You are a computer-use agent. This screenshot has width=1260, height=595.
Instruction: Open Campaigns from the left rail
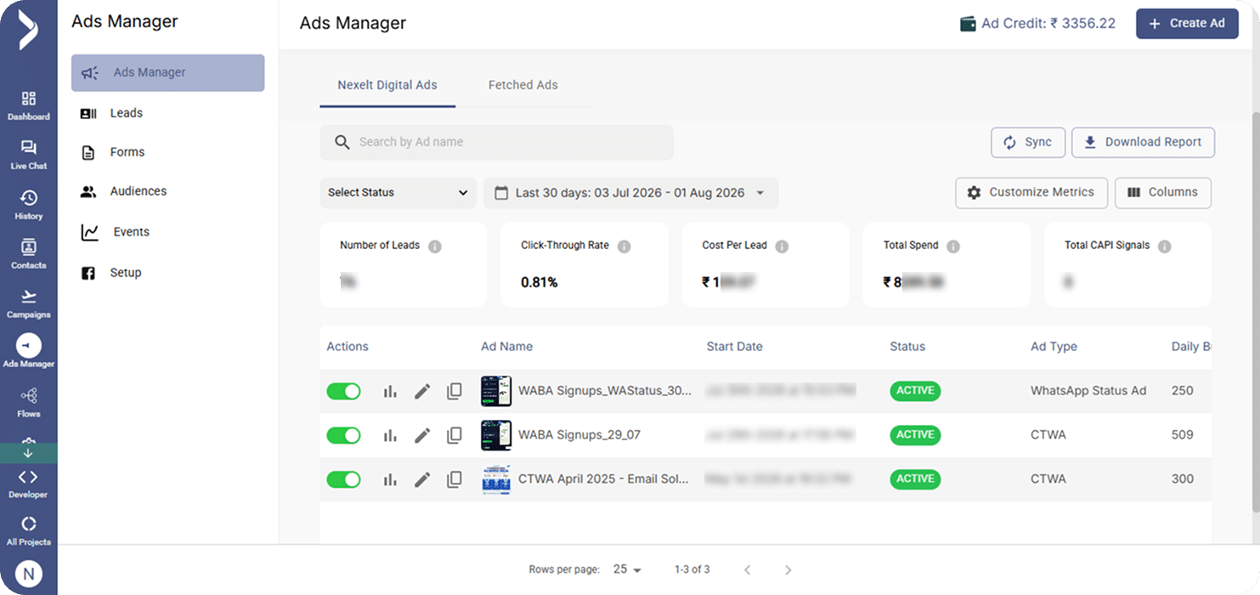pyautogui.click(x=29, y=303)
